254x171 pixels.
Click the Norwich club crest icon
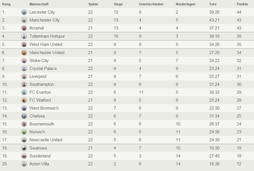(x=24, y=132)
